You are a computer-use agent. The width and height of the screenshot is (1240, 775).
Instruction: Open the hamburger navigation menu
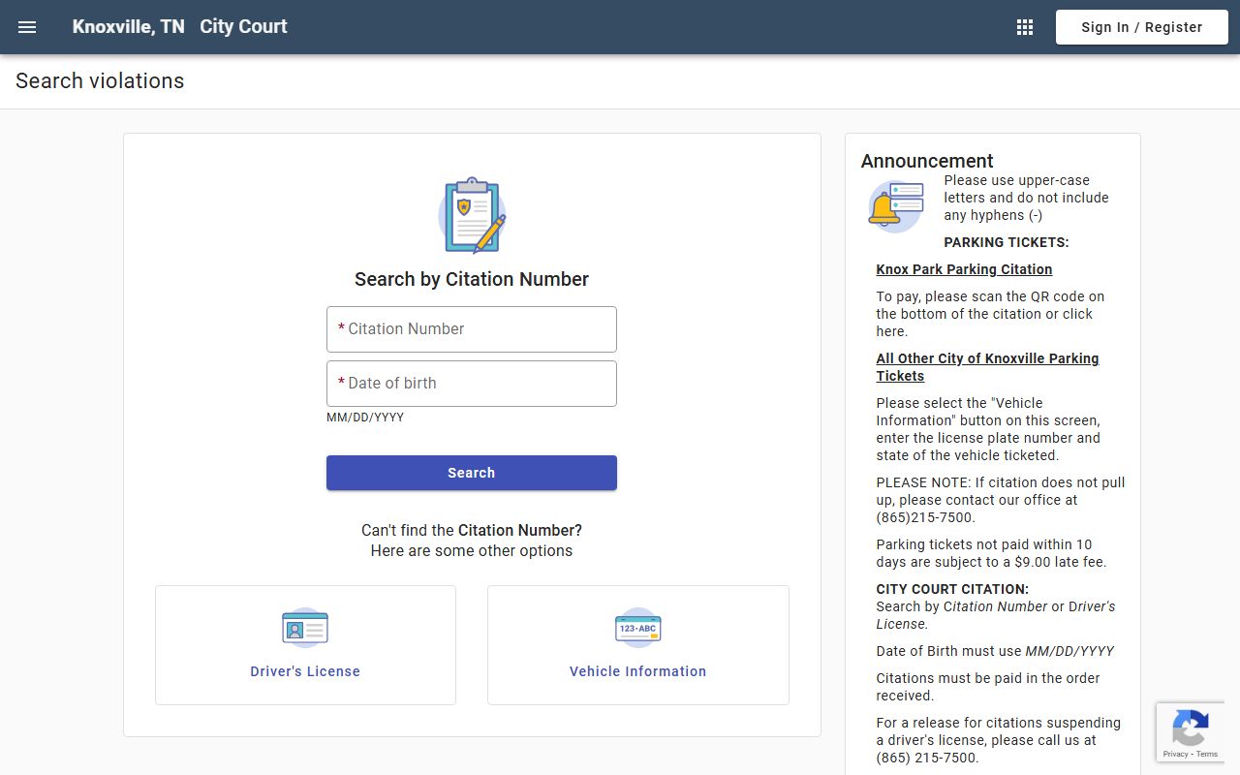point(27,27)
